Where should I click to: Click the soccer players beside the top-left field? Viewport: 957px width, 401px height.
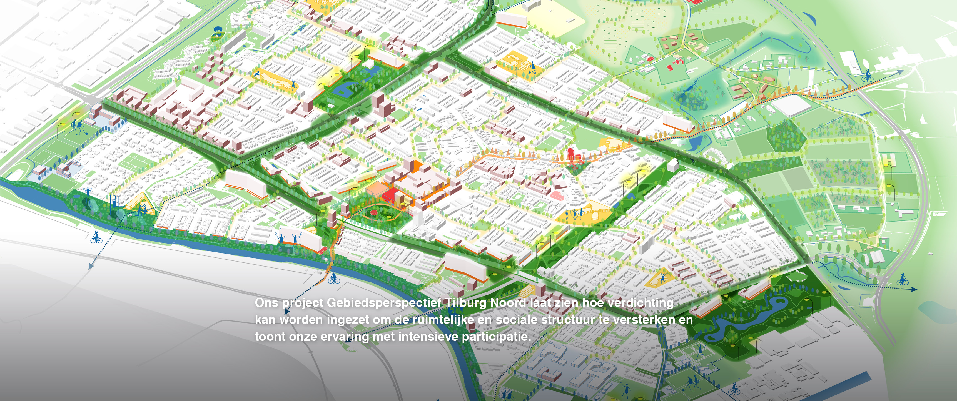click(x=78, y=127)
